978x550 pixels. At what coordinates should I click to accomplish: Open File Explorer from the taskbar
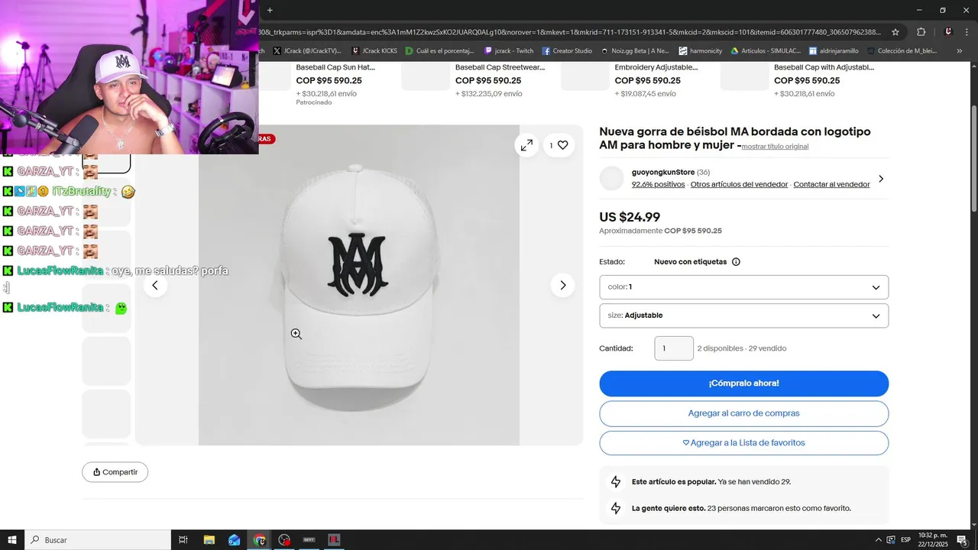[x=209, y=540]
